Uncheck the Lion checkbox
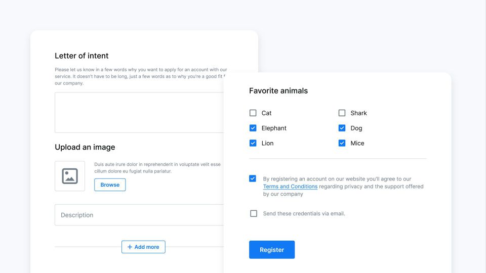The image size is (486, 273). point(253,143)
